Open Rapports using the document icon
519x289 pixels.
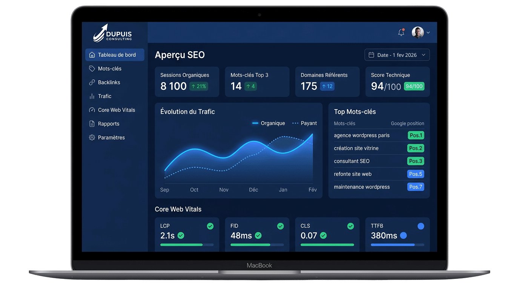point(91,123)
